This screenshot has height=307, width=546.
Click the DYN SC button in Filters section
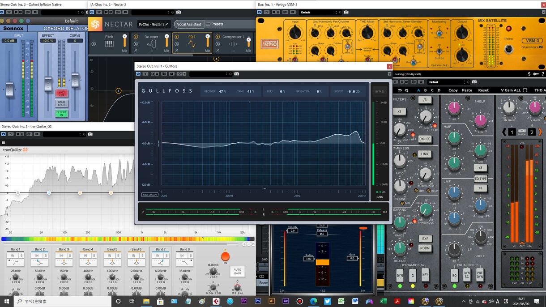[425, 139]
